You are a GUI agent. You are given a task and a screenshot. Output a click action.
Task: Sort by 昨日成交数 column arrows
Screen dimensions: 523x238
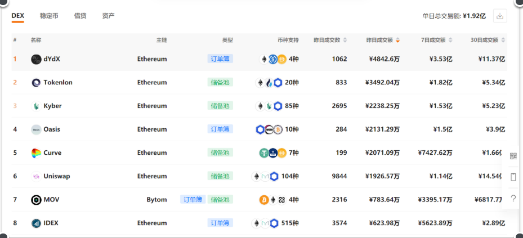pos(345,41)
